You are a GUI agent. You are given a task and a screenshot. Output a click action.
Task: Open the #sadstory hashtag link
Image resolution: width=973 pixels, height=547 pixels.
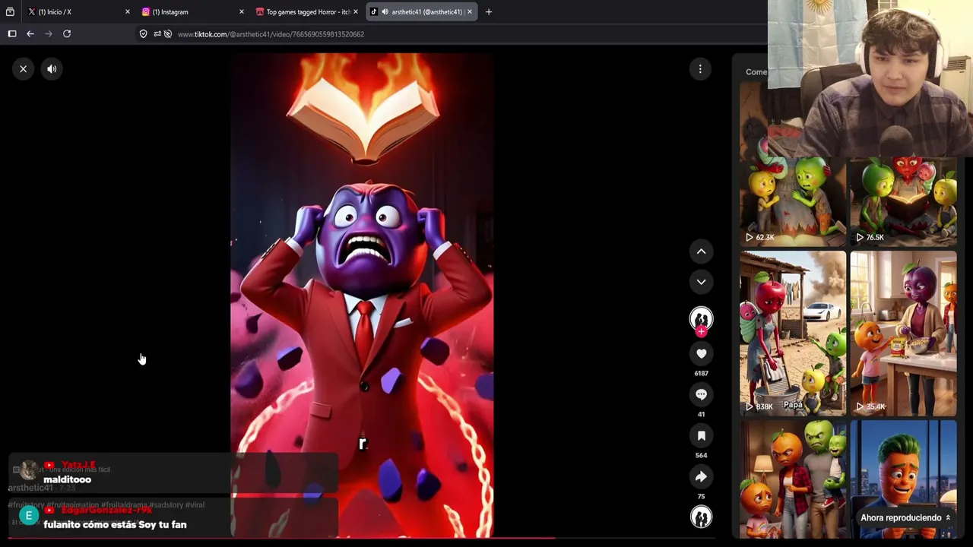[166, 504]
